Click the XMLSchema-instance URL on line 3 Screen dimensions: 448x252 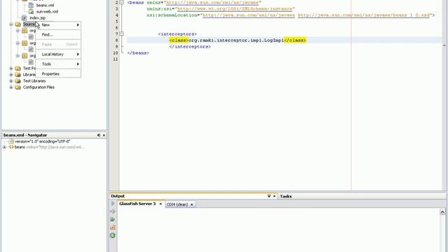tap(234, 9)
